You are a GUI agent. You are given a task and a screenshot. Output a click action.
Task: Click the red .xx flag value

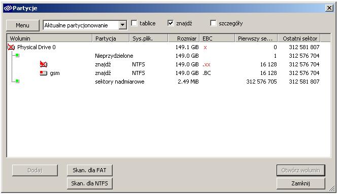(207, 65)
